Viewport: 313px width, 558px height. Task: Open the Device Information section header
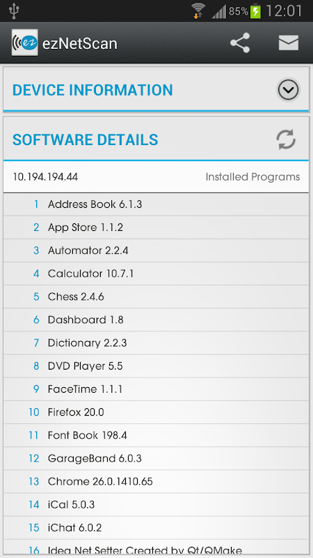click(x=156, y=89)
